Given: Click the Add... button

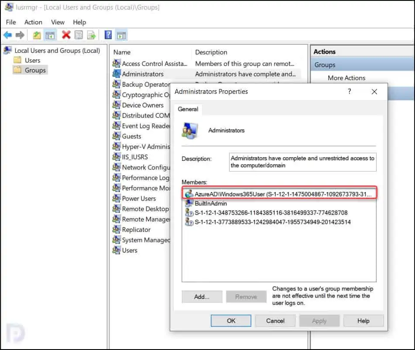Looking at the screenshot, I should pyautogui.click(x=202, y=297).
